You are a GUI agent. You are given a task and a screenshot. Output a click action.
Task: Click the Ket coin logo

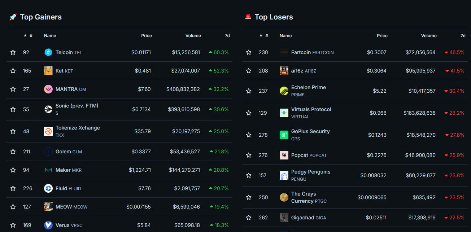(x=48, y=71)
